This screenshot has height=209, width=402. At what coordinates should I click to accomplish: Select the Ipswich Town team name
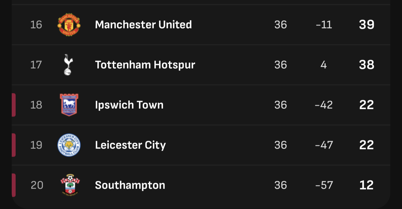(x=129, y=105)
